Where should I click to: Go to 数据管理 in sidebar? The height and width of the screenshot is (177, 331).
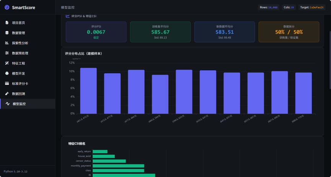point(28,33)
